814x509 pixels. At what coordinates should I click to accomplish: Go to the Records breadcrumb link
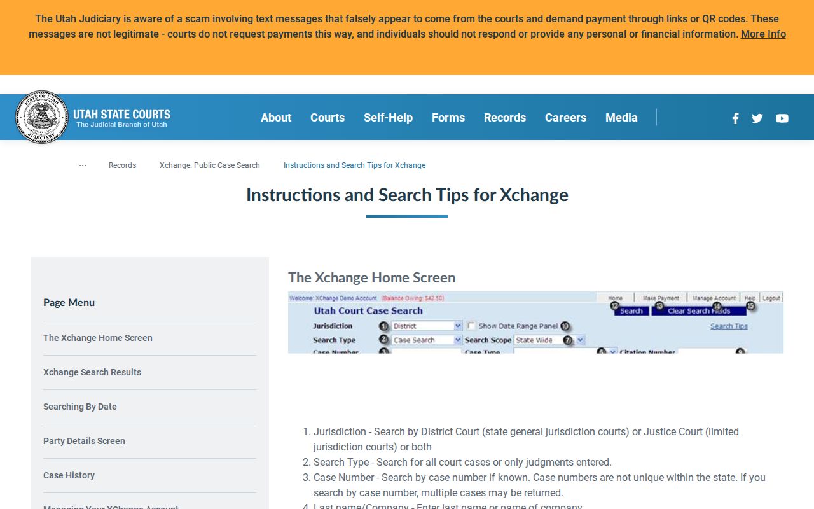click(x=122, y=165)
